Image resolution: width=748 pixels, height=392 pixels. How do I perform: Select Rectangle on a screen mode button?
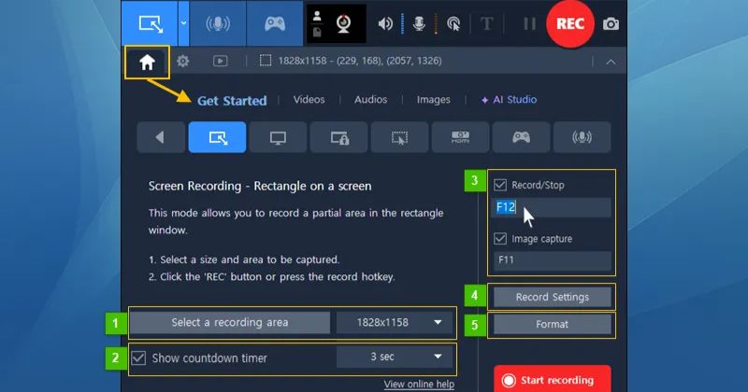click(218, 137)
